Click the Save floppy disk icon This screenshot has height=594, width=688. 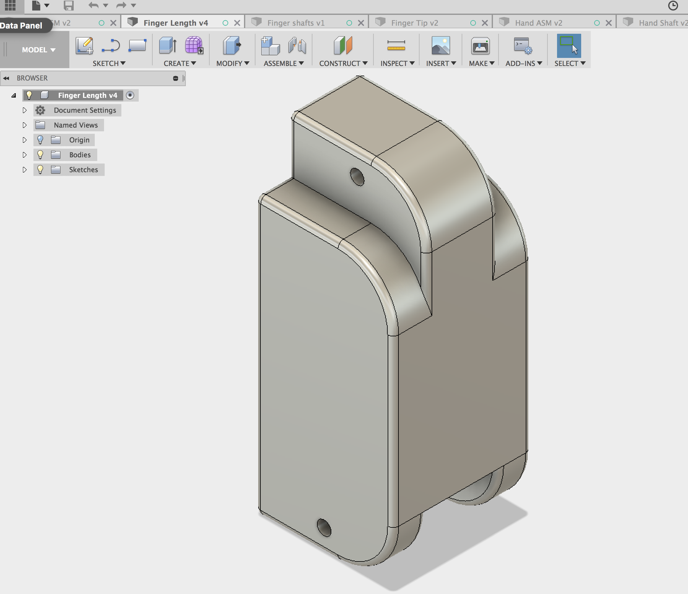[68, 5]
